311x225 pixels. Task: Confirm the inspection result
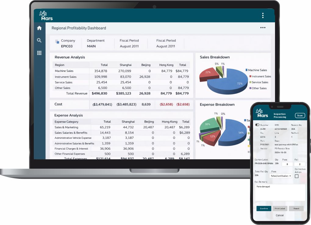tap(263, 209)
